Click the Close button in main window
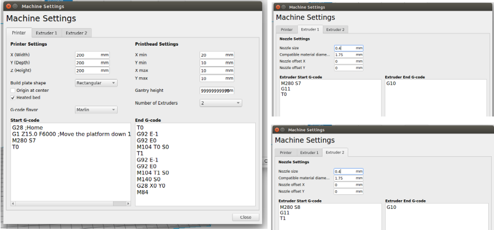This screenshot has width=494, height=230. (x=246, y=217)
